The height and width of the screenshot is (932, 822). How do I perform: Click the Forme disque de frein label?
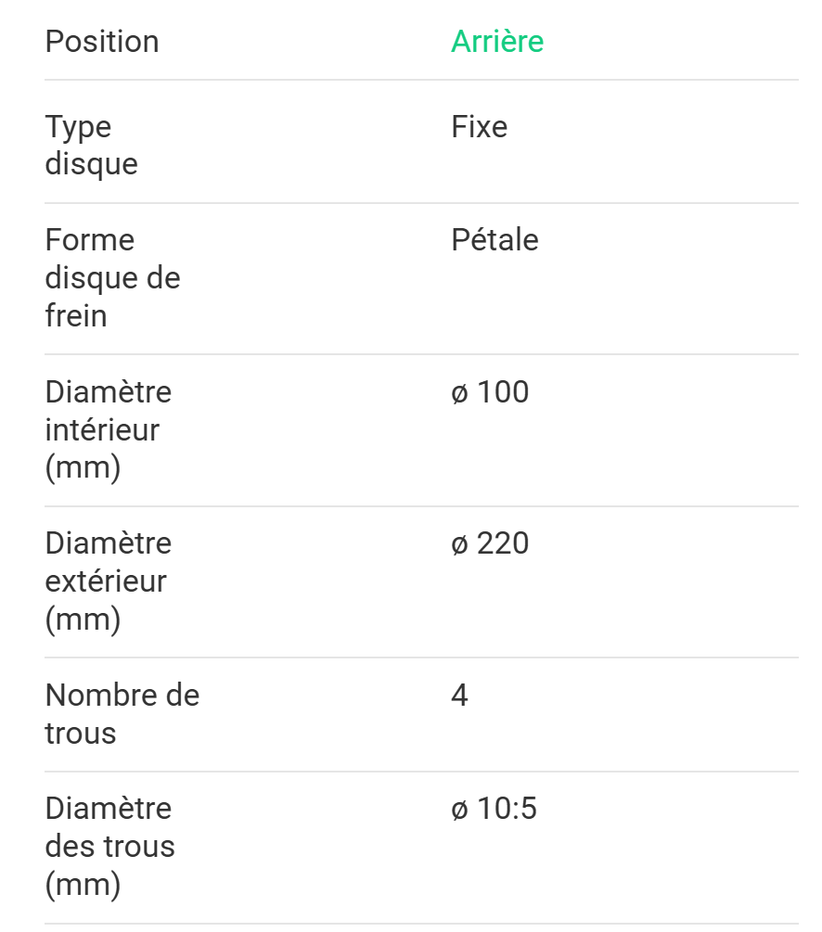112,277
